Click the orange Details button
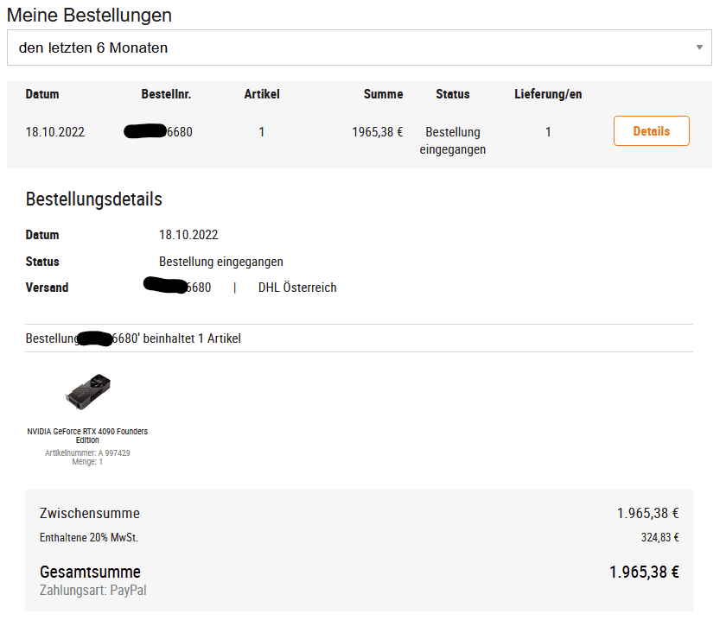 [651, 131]
